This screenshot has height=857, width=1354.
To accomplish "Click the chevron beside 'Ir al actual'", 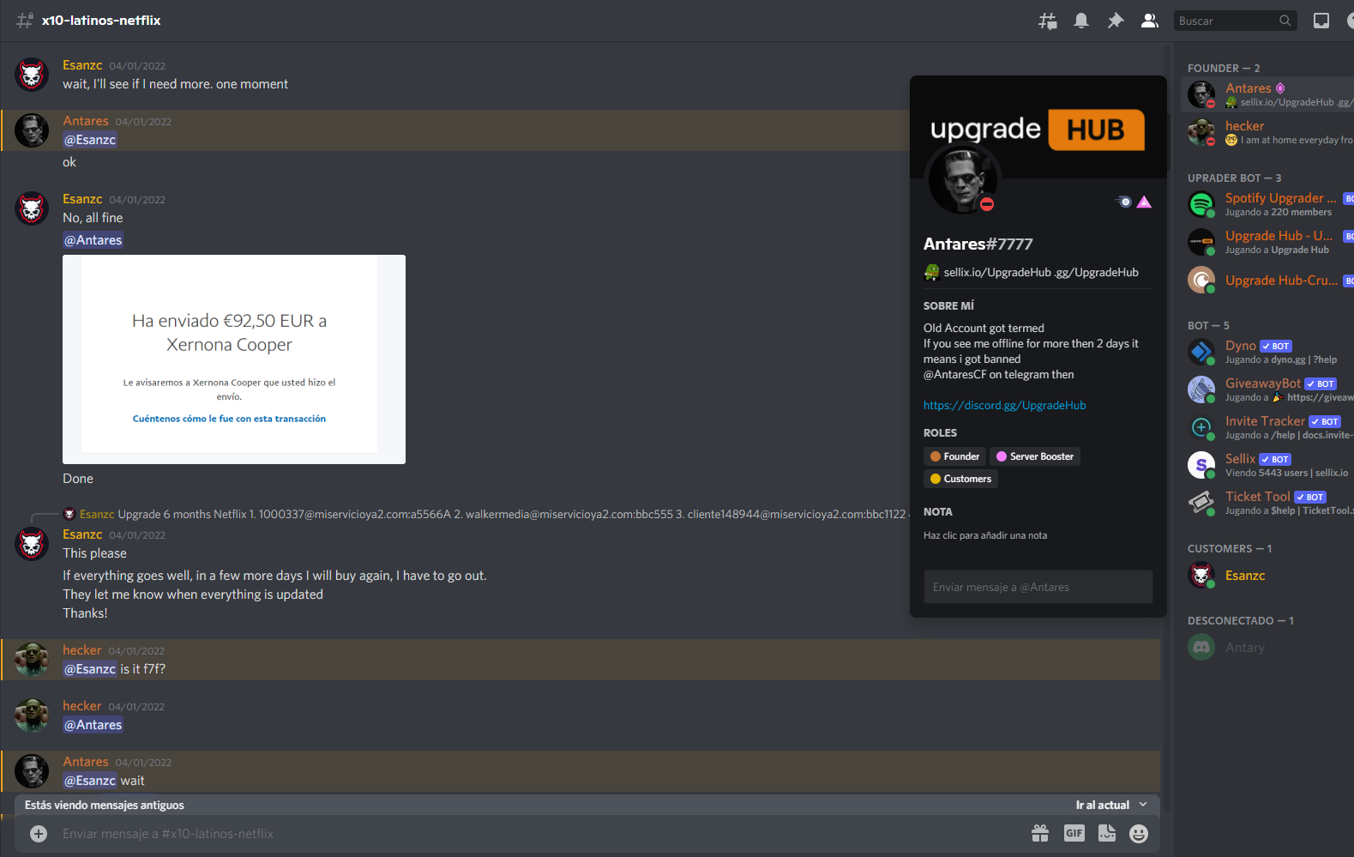I will [1143, 805].
